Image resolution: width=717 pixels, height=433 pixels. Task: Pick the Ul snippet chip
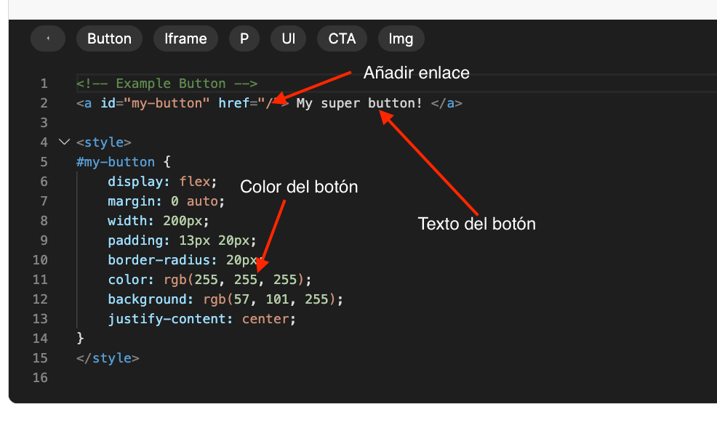[x=289, y=39]
